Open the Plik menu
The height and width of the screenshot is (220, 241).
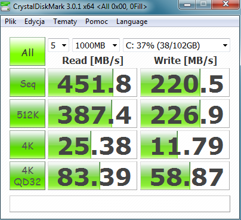(11, 22)
